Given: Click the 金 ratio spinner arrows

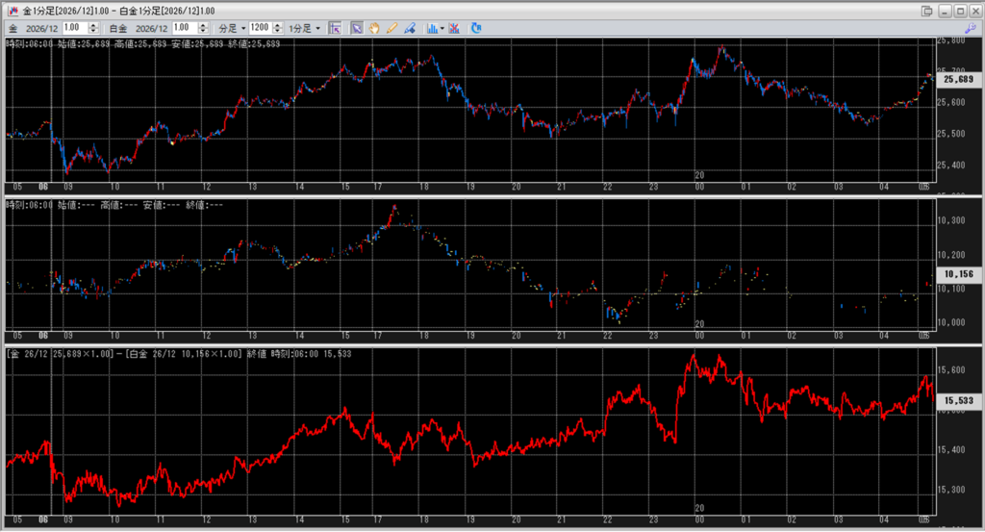Looking at the screenshot, I should click(94, 28).
